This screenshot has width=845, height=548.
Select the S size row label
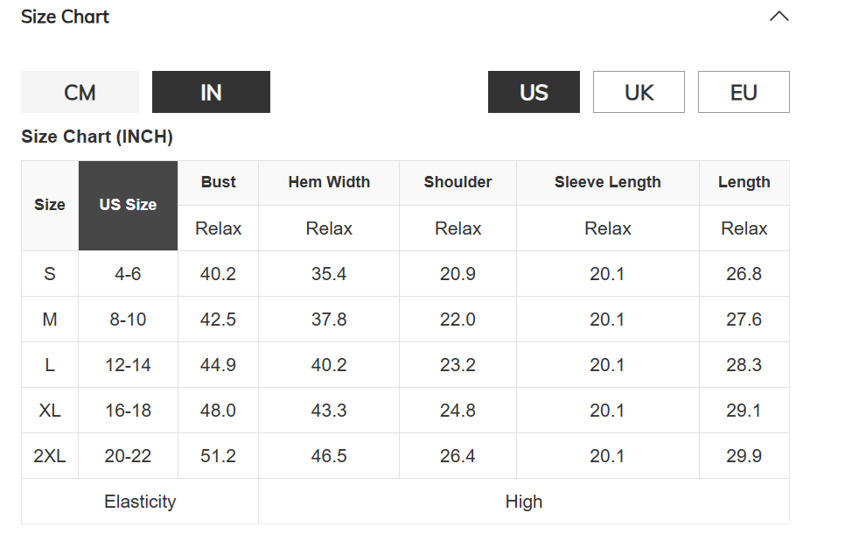50,274
